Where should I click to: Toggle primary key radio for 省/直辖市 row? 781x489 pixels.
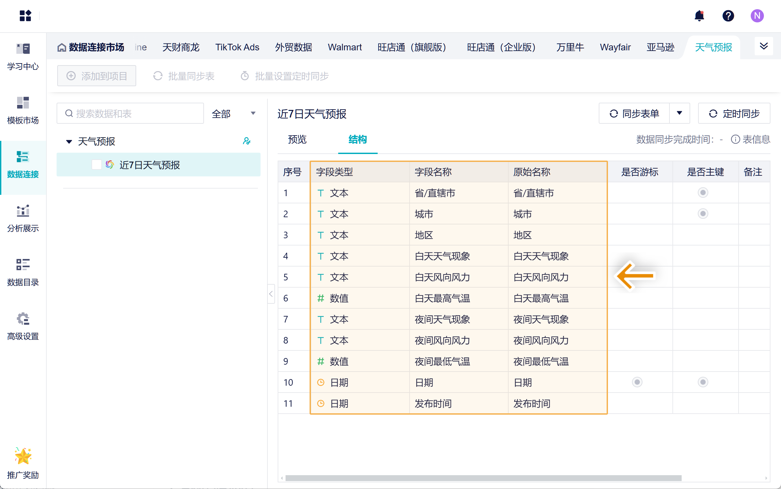[x=703, y=193]
